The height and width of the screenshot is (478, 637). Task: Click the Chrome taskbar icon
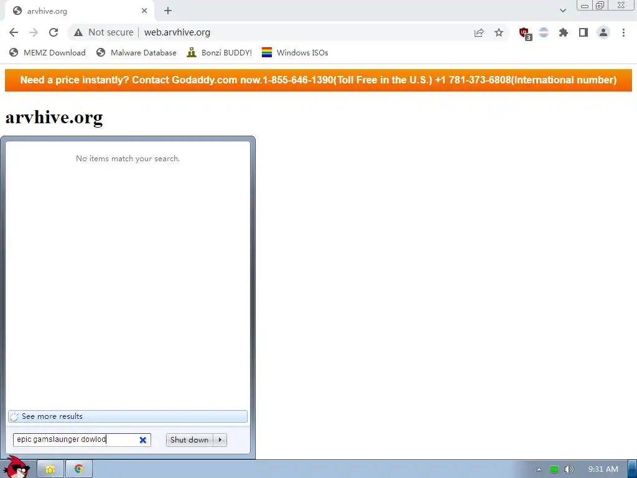pyautogui.click(x=79, y=469)
